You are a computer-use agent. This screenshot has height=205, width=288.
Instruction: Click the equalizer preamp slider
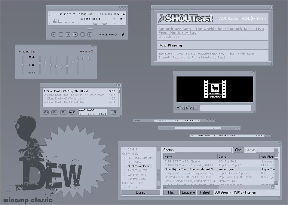[x=23, y=65]
